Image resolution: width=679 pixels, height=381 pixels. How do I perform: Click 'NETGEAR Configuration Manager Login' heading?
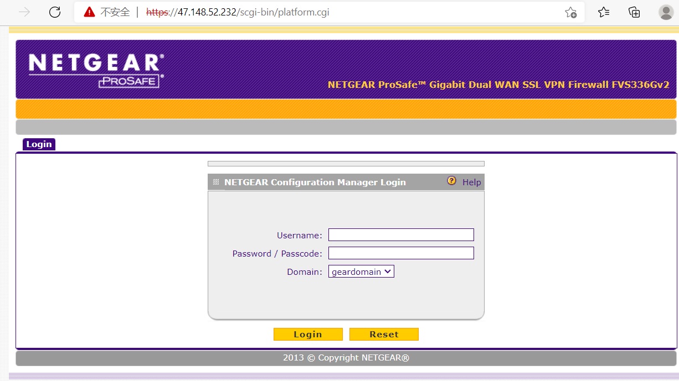pos(315,182)
